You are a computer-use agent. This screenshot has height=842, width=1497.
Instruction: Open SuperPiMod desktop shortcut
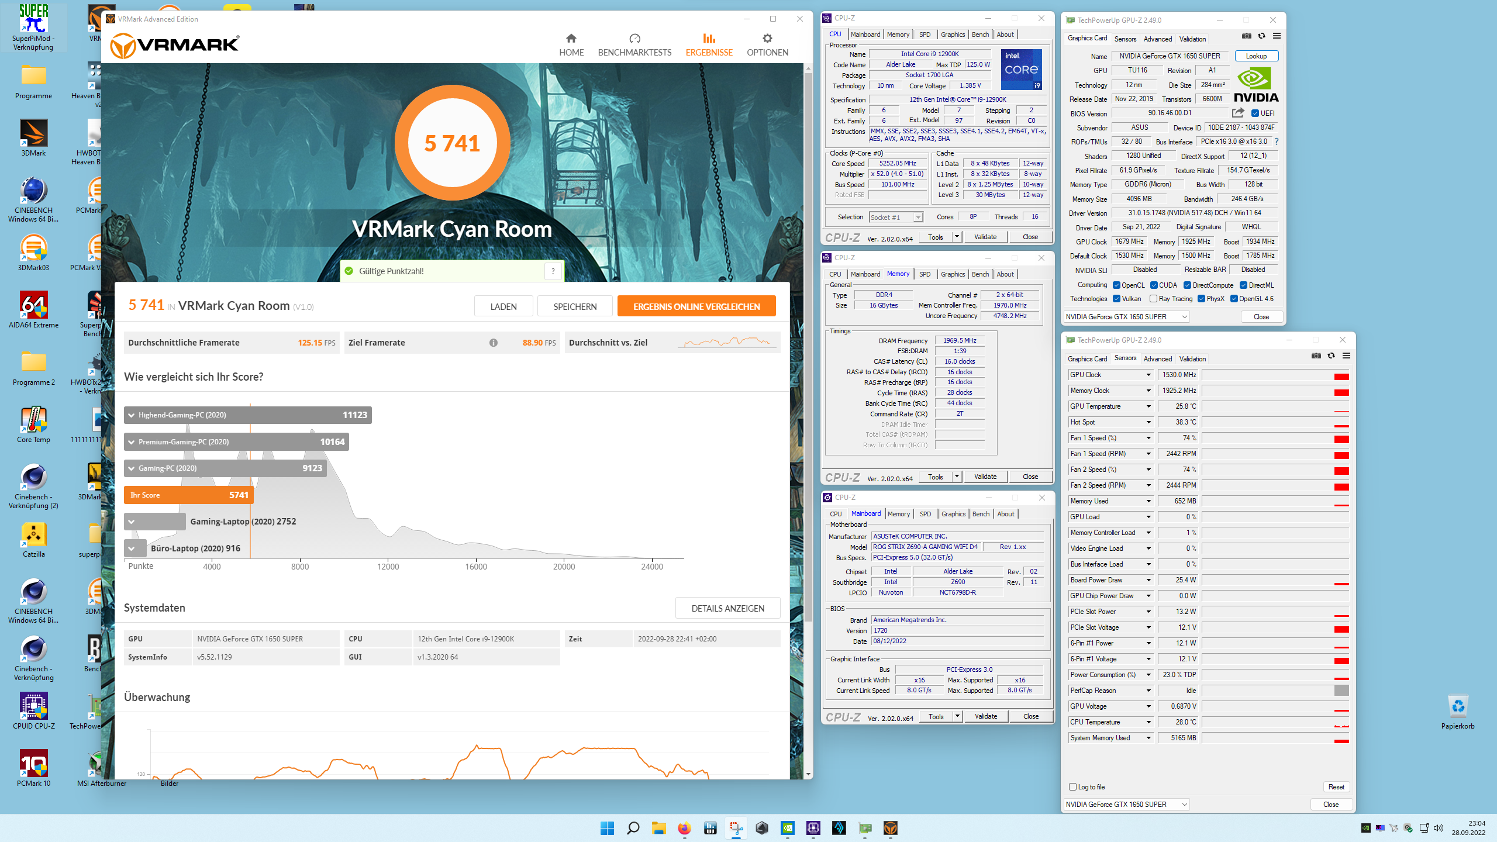coord(33,27)
